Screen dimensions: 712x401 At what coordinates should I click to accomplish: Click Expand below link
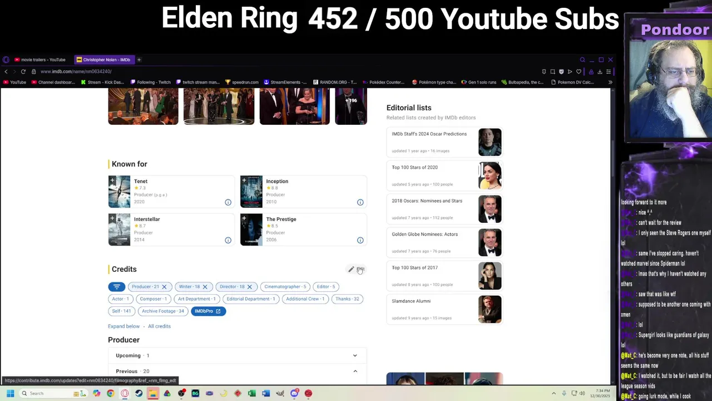point(123,326)
